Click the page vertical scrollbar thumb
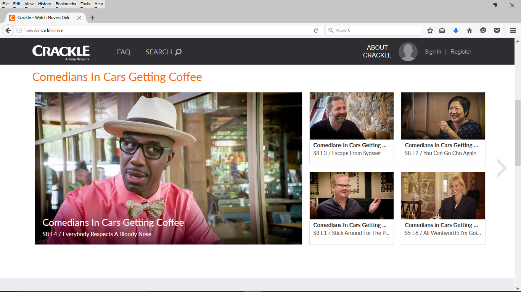 coord(518,132)
